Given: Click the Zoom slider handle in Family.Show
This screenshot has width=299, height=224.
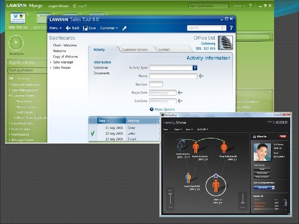Looking at the screenshot, I should click(x=243, y=202).
